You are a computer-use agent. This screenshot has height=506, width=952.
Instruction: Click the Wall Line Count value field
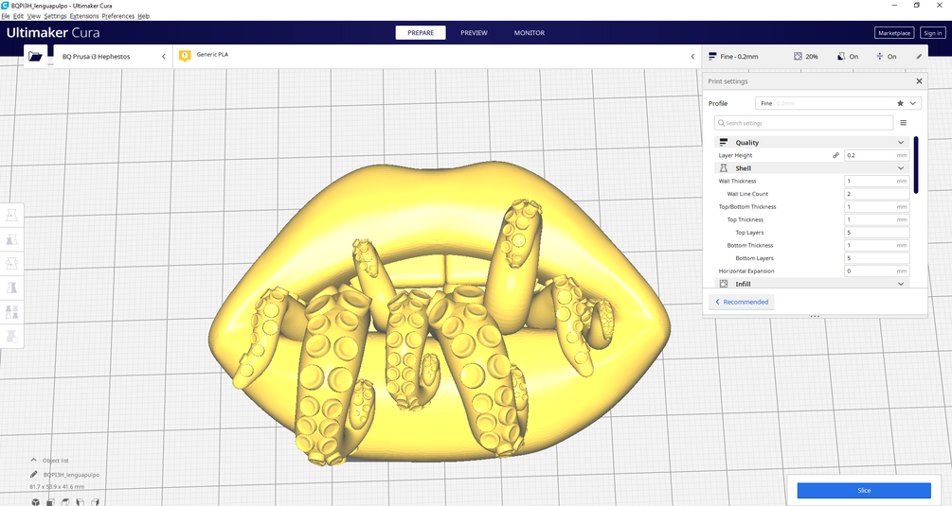[877, 194]
